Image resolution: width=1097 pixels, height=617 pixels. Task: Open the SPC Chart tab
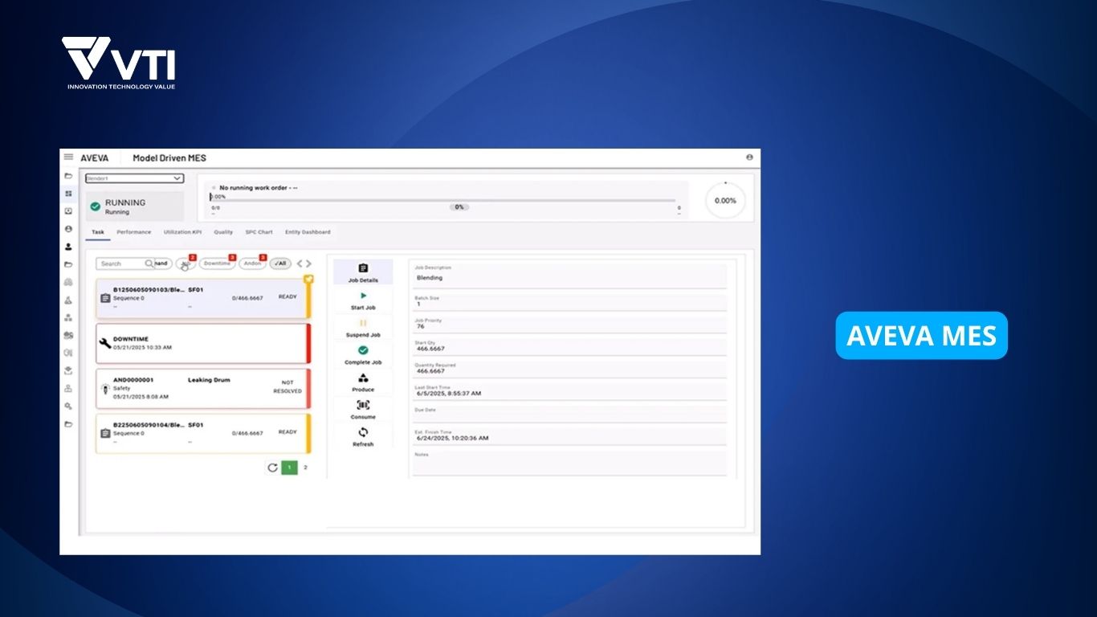point(259,232)
